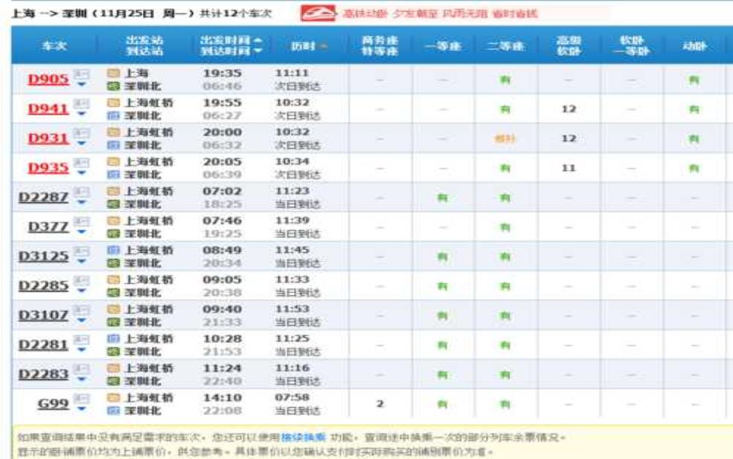Click the ID card icon beside G99
Image resolution: width=733 pixels, height=459 pixels.
pyautogui.click(x=82, y=399)
